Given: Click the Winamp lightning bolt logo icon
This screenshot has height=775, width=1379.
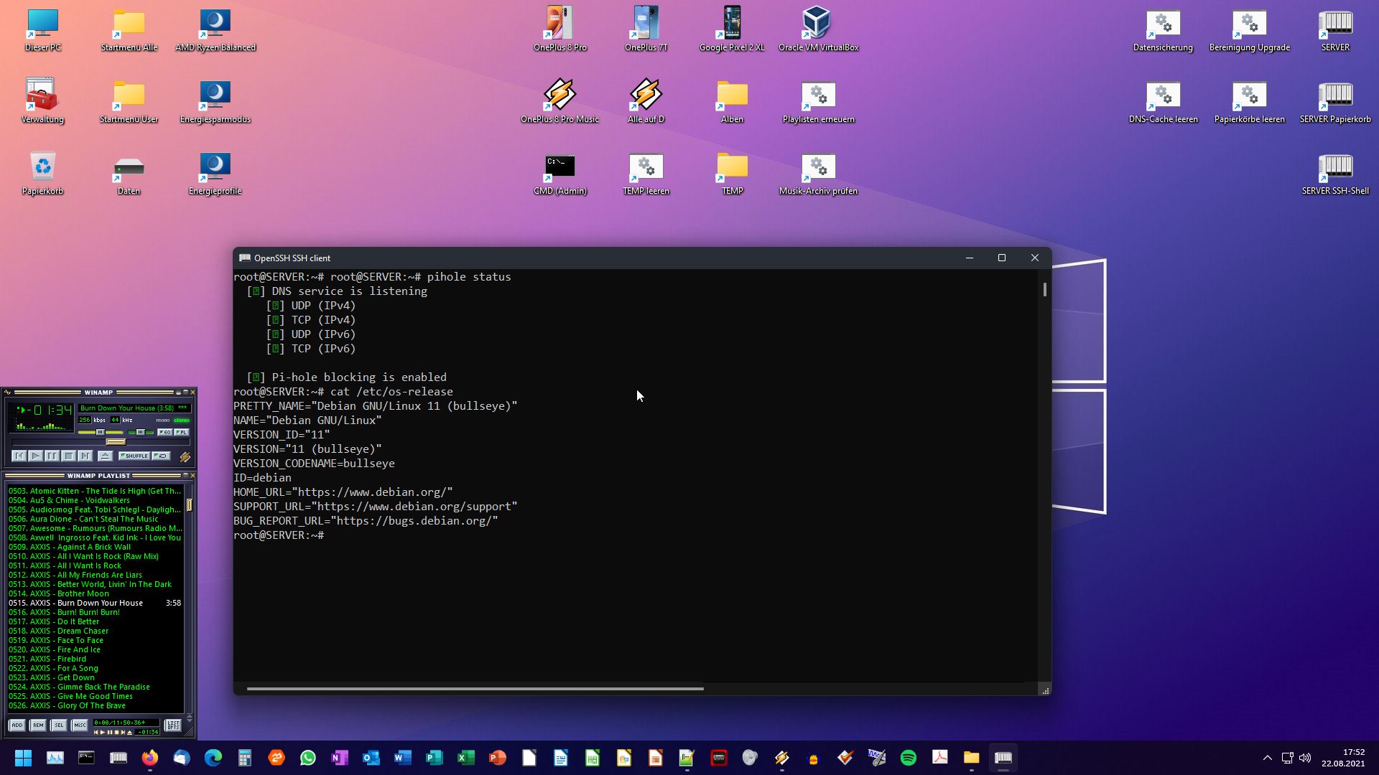Looking at the screenshot, I should [185, 456].
